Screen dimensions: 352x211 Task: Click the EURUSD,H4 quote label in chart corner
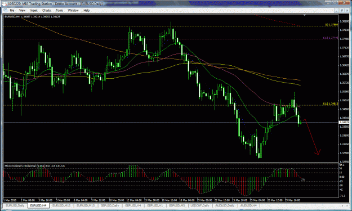coord(32,16)
